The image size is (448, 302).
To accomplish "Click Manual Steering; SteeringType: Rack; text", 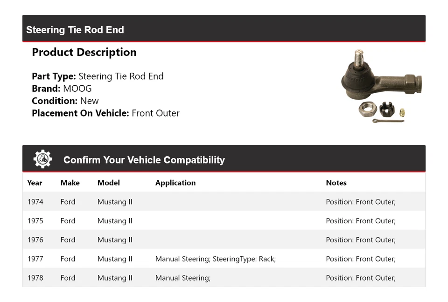I will point(215,259).
